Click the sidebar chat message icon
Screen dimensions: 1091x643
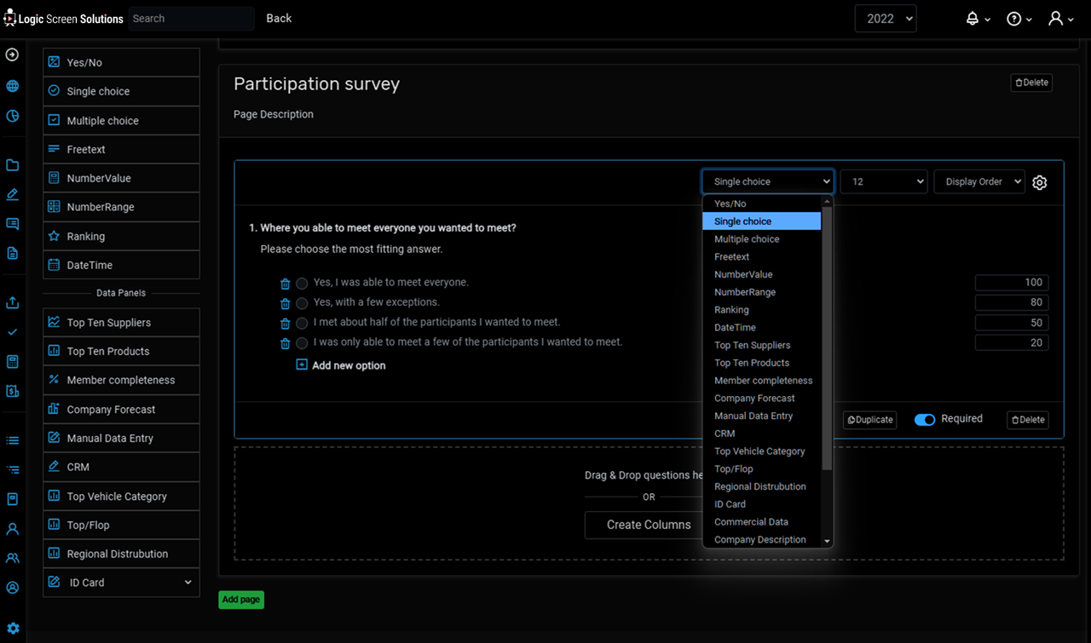(12, 224)
